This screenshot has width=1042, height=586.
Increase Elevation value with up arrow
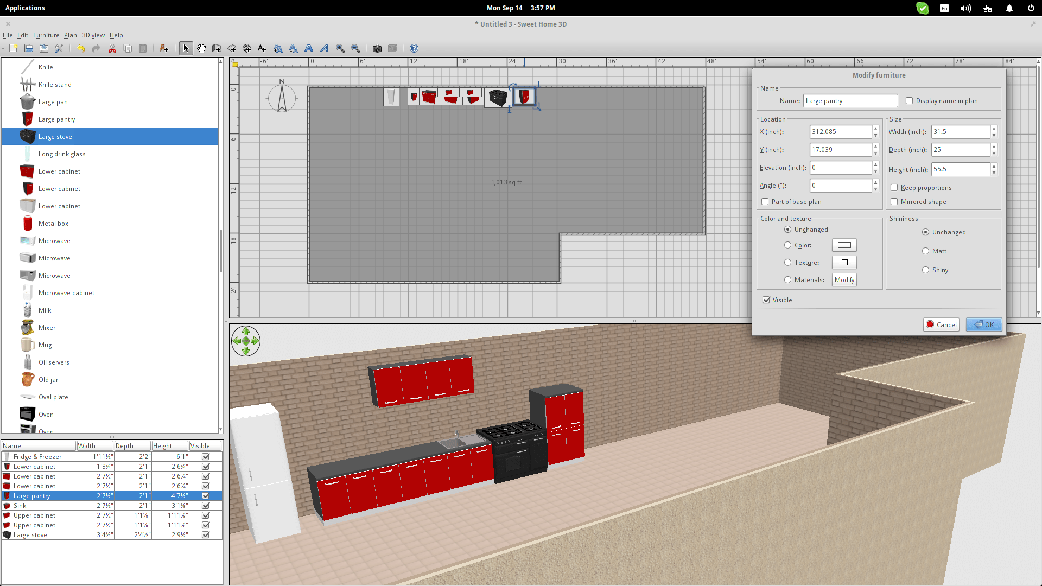875,164
